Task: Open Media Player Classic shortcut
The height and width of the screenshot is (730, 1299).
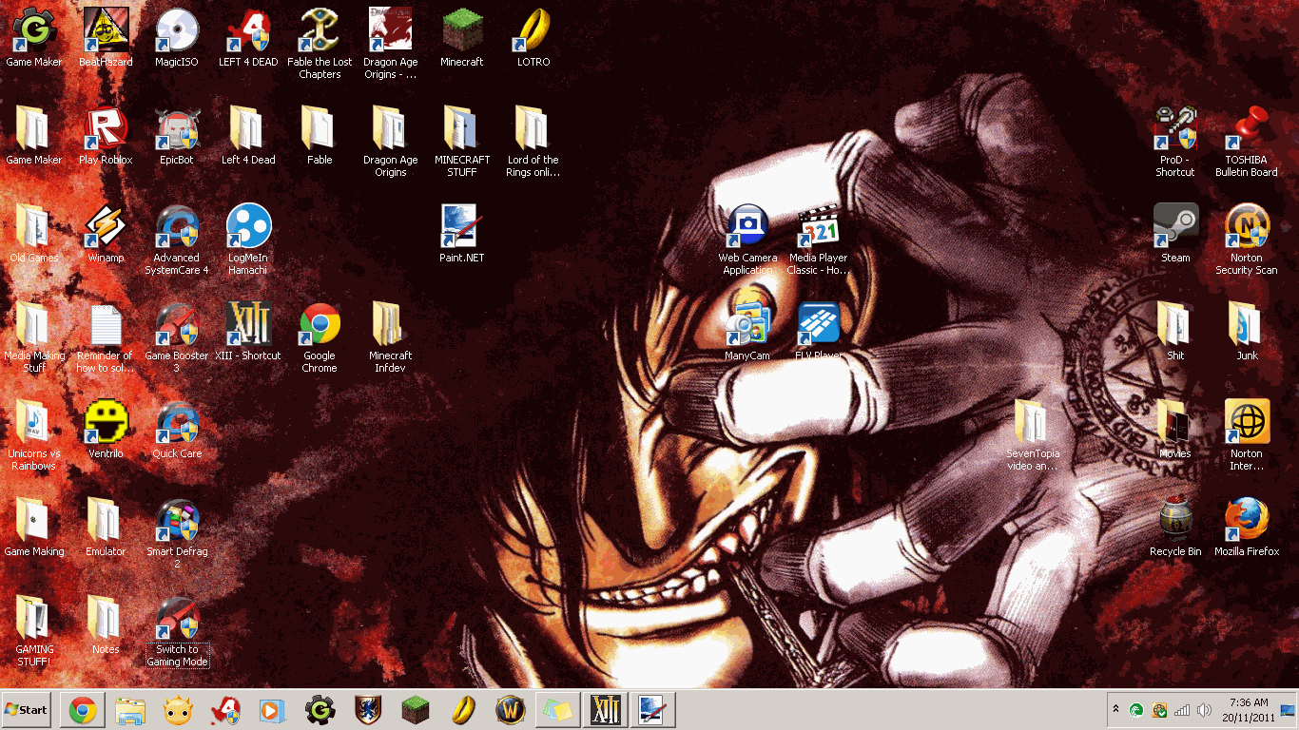Action: coord(819,228)
